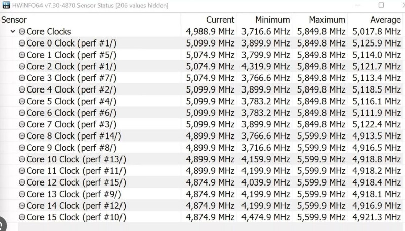Click the Sensor column header
Screen dimensions: 405x231
coord(14,20)
